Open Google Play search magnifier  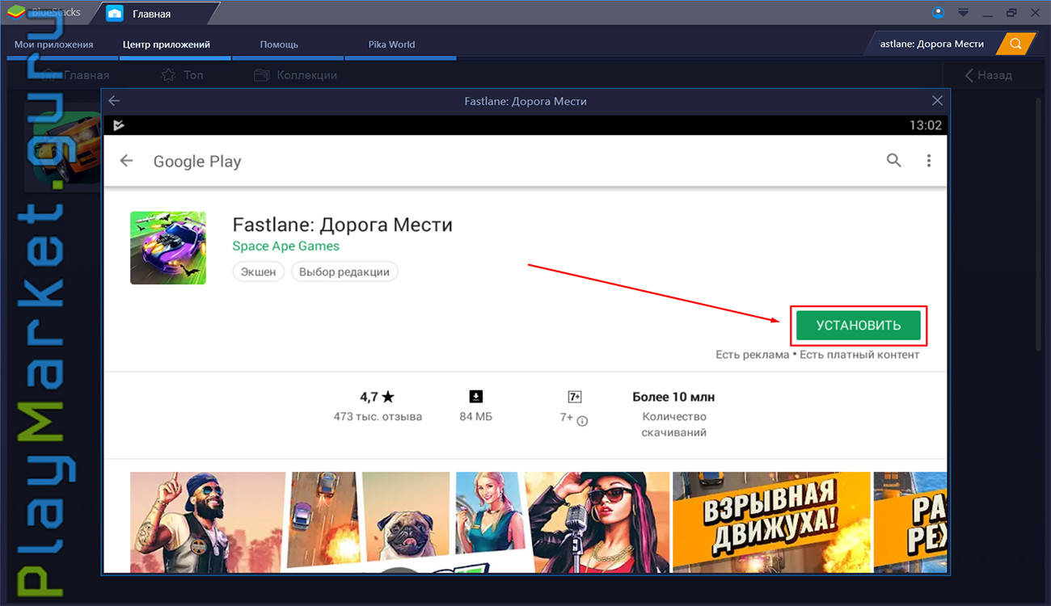point(893,161)
